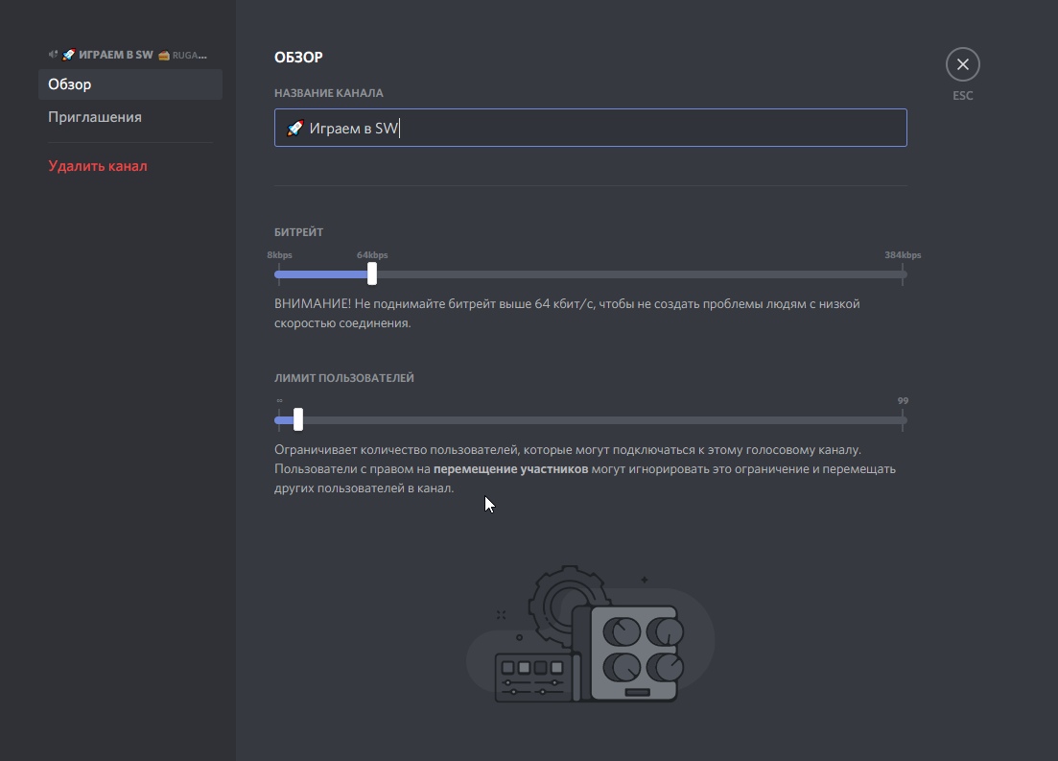
Task: Close channel settings with the X button
Action: tap(962, 65)
